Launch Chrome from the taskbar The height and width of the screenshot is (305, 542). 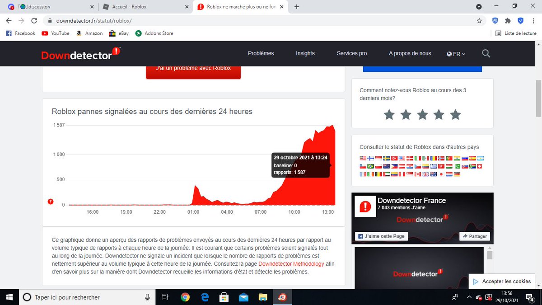185,297
